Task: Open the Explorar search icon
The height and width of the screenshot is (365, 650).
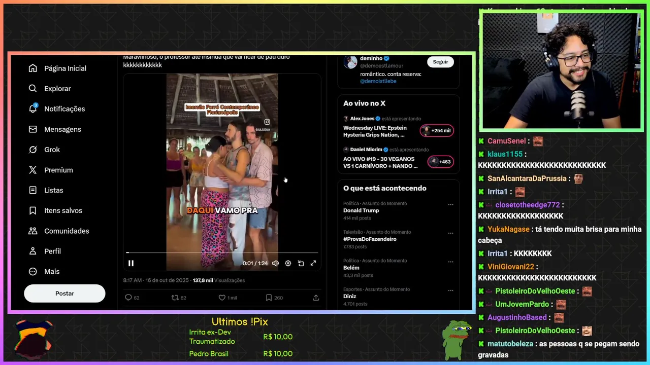Action: [x=33, y=88]
